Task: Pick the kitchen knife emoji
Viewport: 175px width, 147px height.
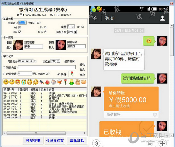Action: (x=42, y=82)
